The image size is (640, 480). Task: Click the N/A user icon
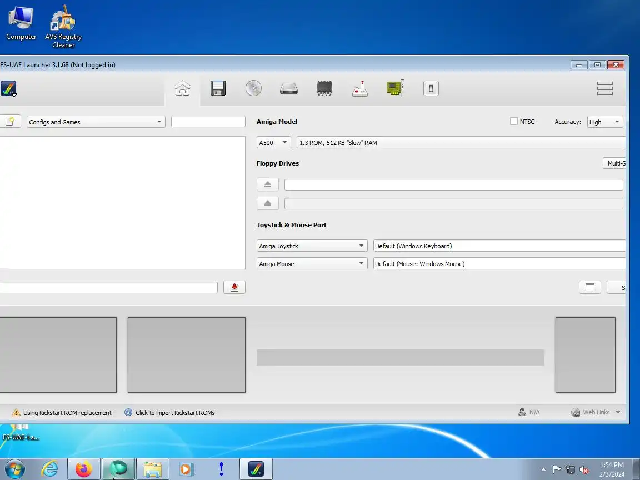tap(522, 412)
